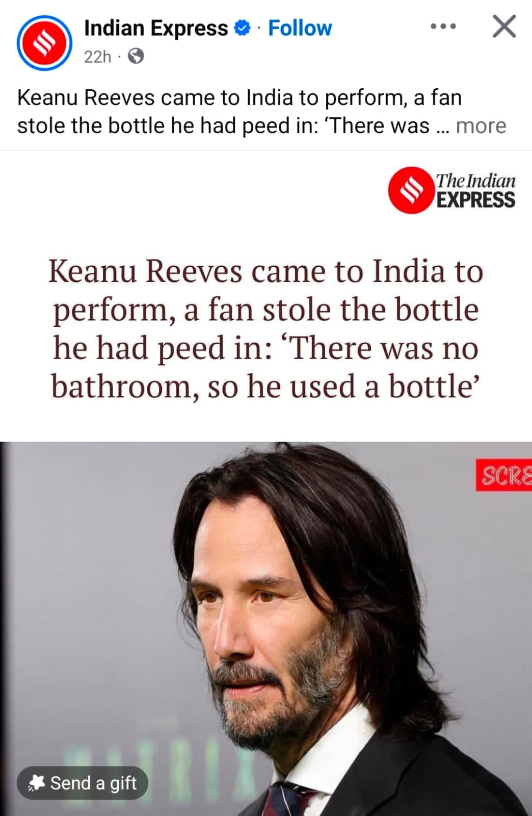Image resolution: width=532 pixels, height=816 pixels.
Task: Click the globe public audience icon
Action: tap(136, 56)
